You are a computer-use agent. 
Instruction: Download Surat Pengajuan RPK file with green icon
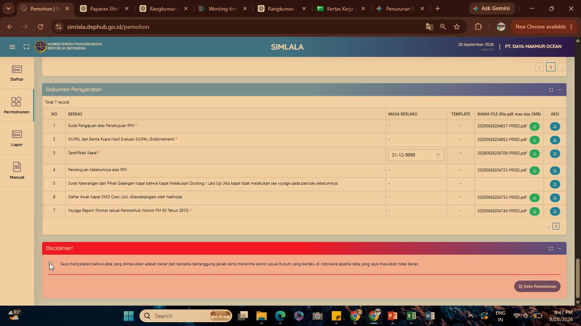pos(535,126)
